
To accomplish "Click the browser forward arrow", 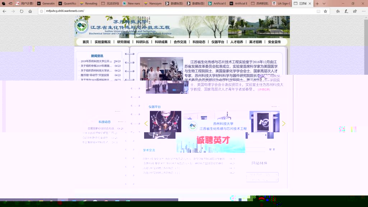I will pyautogui.click(x=13, y=11).
